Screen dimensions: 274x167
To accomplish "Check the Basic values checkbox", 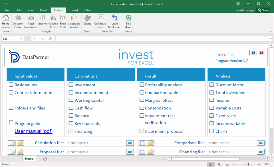I will [11, 85].
